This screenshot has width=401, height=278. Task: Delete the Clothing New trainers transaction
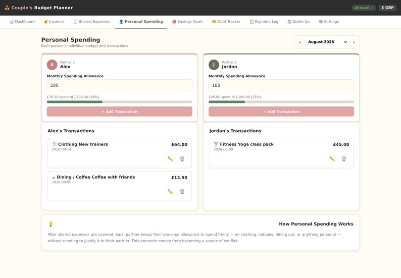click(x=182, y=159)
